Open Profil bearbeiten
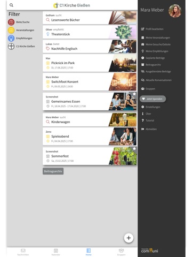Screen dimensions: 192x257 pyautogui.click(x=152, y=29)
